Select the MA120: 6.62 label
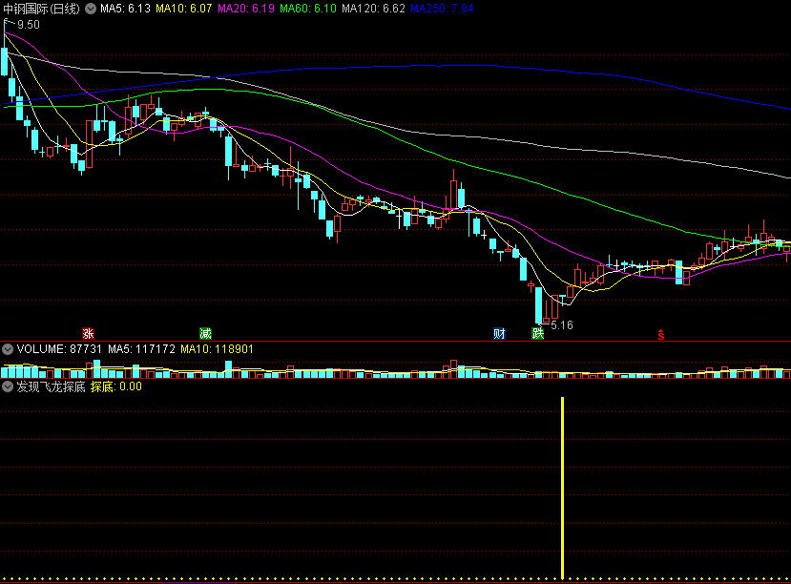This screenshot has height=584, width=791. coord(373,9)
